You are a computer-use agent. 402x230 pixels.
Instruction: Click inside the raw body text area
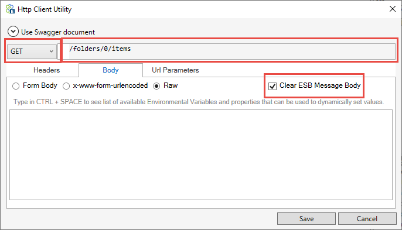[x=201, y=155]
